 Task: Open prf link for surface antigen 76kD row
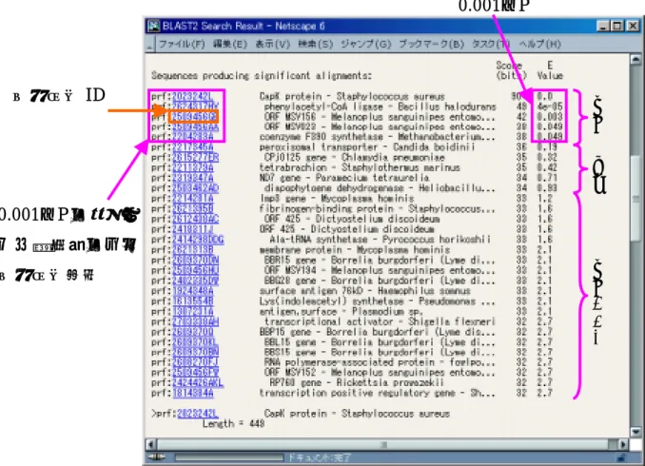192,291
